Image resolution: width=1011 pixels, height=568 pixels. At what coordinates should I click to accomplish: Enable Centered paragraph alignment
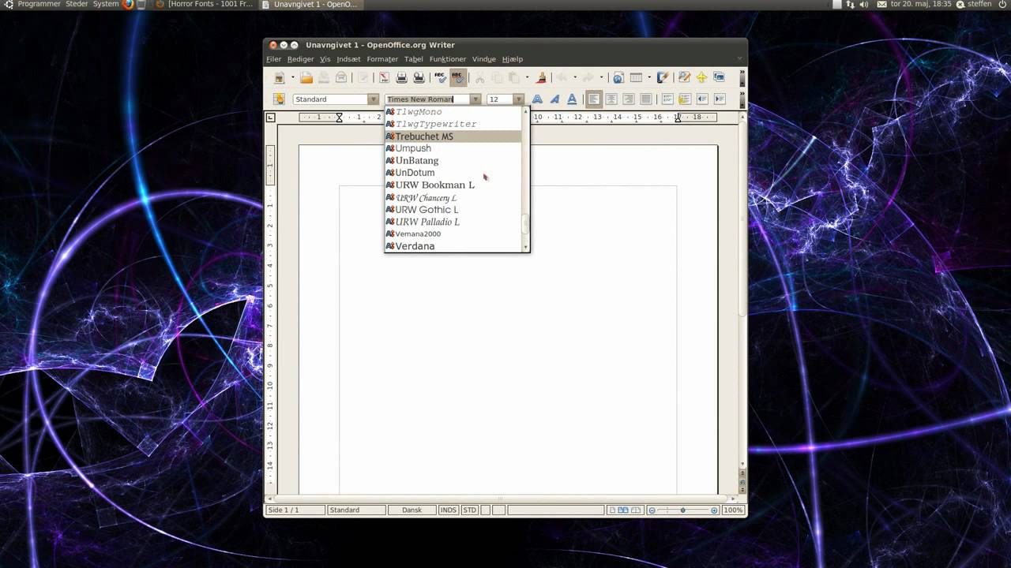(x=611, y=99)
